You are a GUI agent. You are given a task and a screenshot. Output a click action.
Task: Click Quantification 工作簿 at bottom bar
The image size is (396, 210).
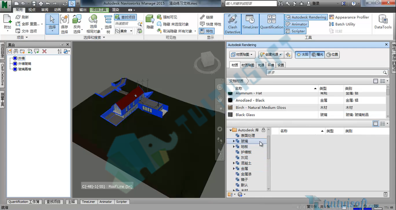[24, 202]
